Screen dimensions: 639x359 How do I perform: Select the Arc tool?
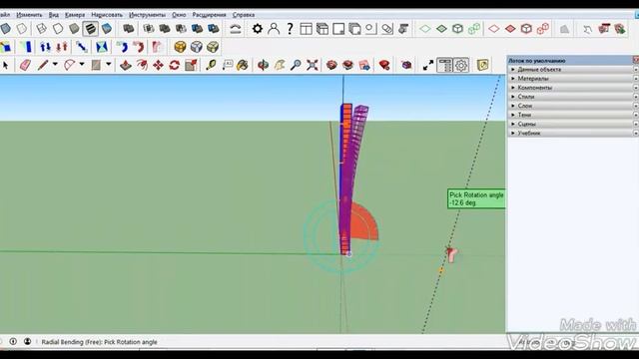[70, 65]
